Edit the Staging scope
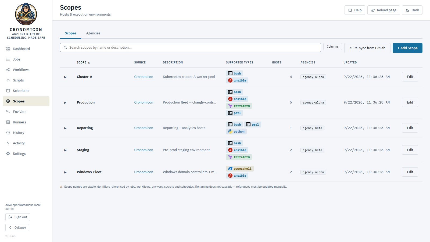This screenshot has width=430, height=242. 410,150
